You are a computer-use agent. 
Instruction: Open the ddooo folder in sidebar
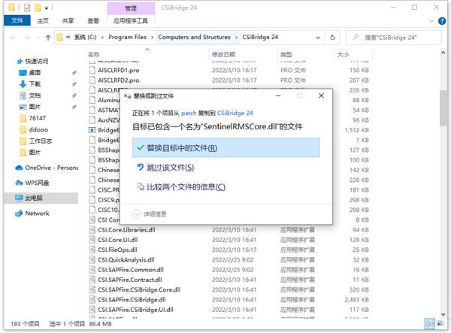coord(38,129)
